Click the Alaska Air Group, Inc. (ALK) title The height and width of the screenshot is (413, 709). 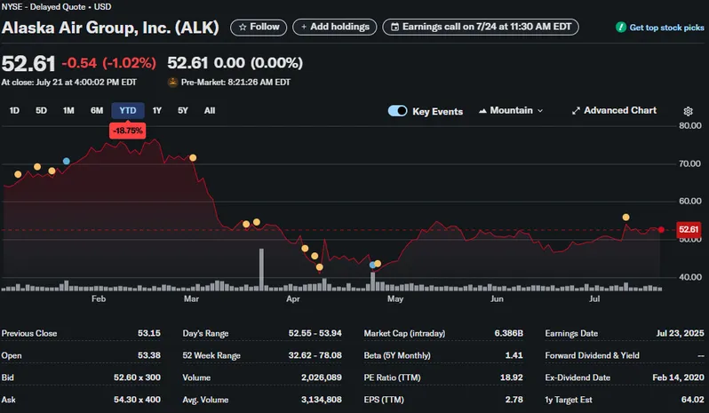click(x=110, y=28)
